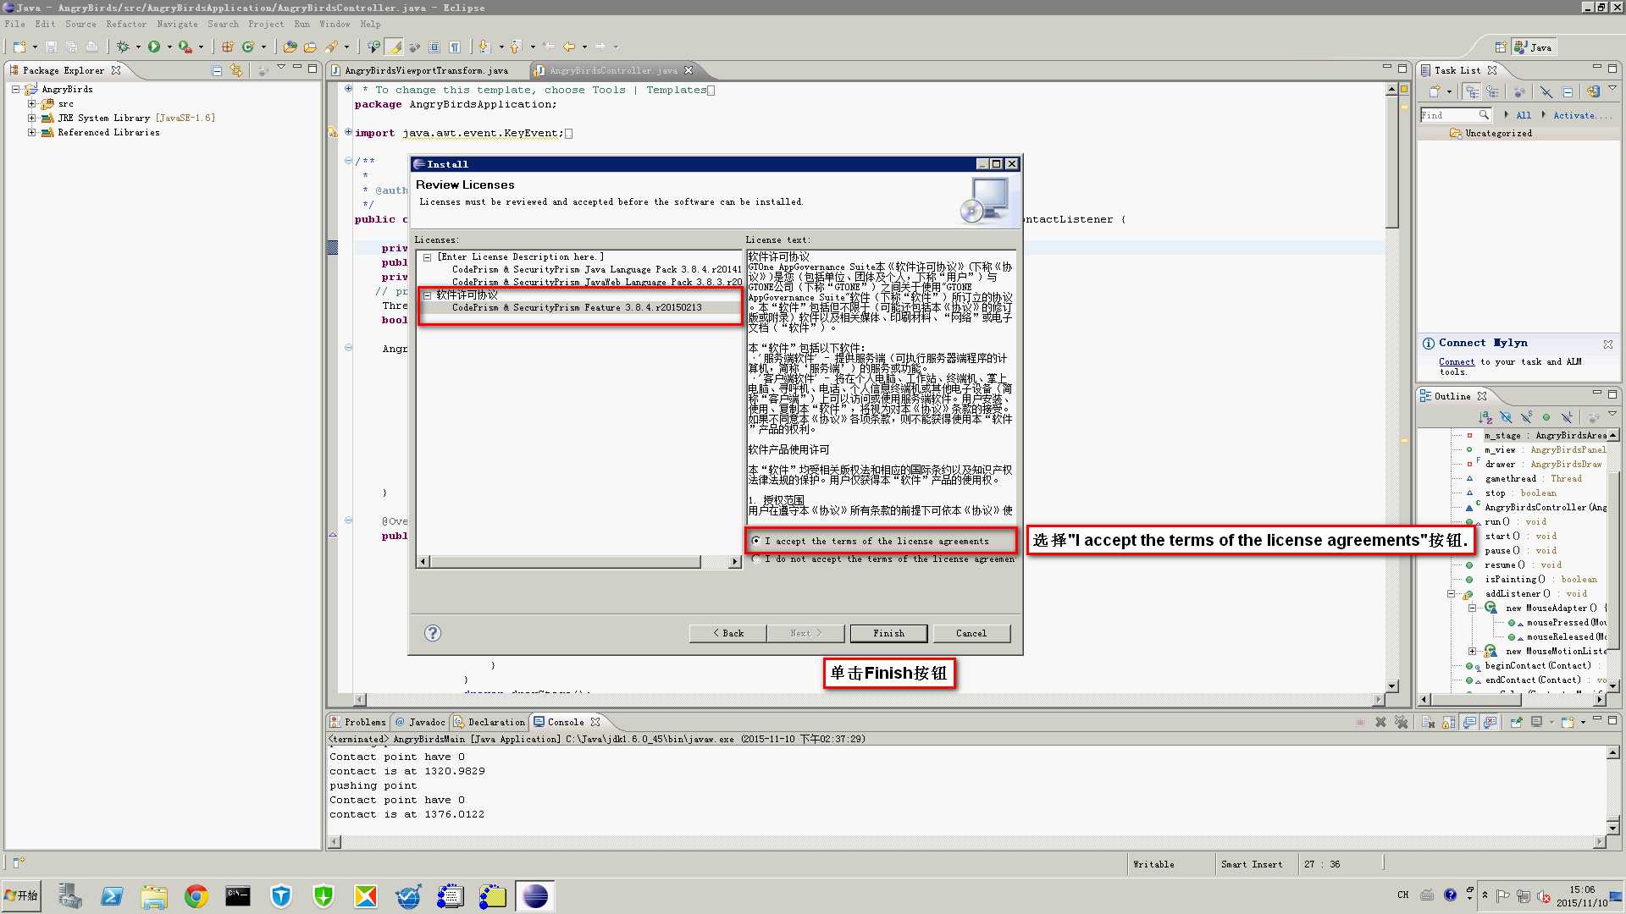This screenshot has width=1626, height=914.
Task: Click the New Java Package icon
Action: [x=227, y=47]
